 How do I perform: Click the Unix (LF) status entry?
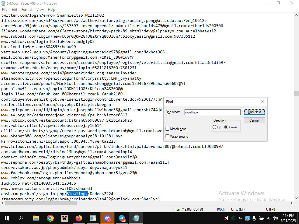click(238, 209)
